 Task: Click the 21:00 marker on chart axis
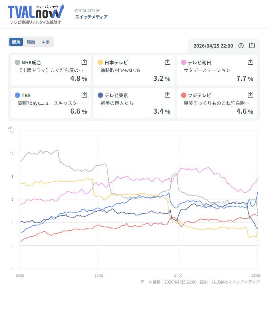(178, 275)
